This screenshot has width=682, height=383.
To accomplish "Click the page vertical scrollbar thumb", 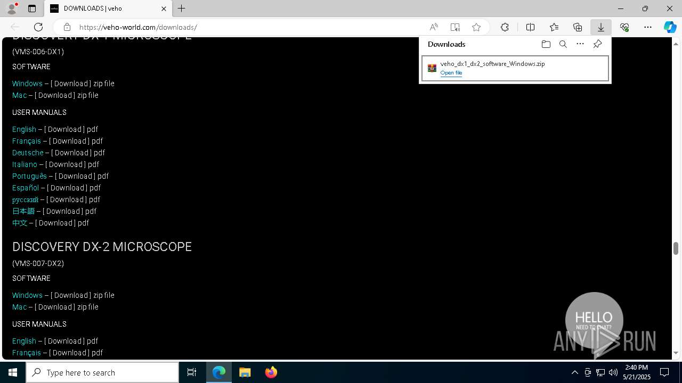I will 676,248.
